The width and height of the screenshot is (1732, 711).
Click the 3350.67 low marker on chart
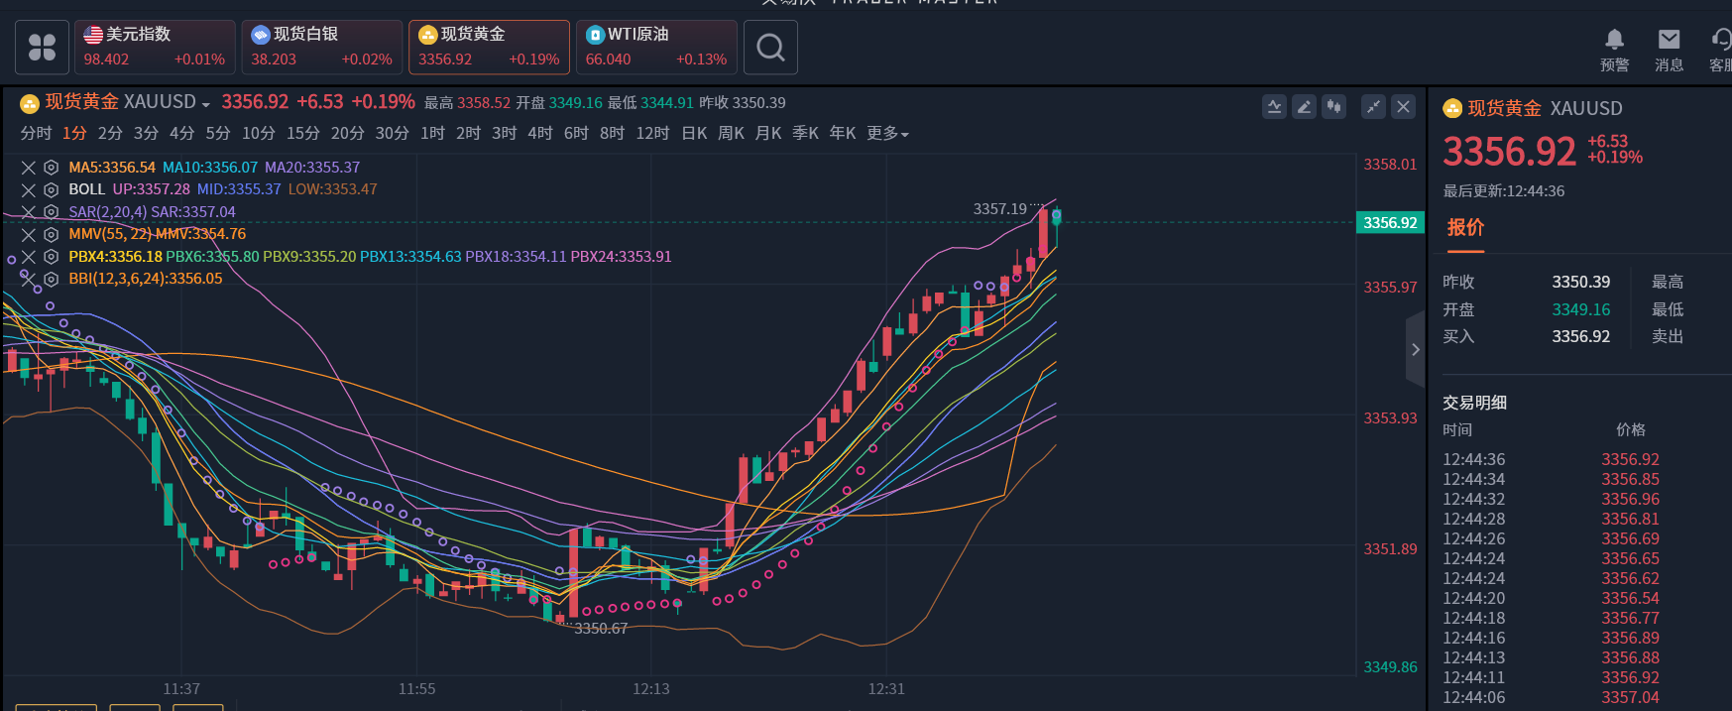coord(601,629)
